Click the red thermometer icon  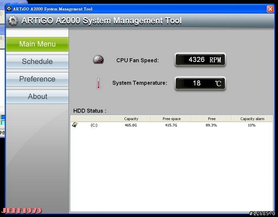point(99,83)
